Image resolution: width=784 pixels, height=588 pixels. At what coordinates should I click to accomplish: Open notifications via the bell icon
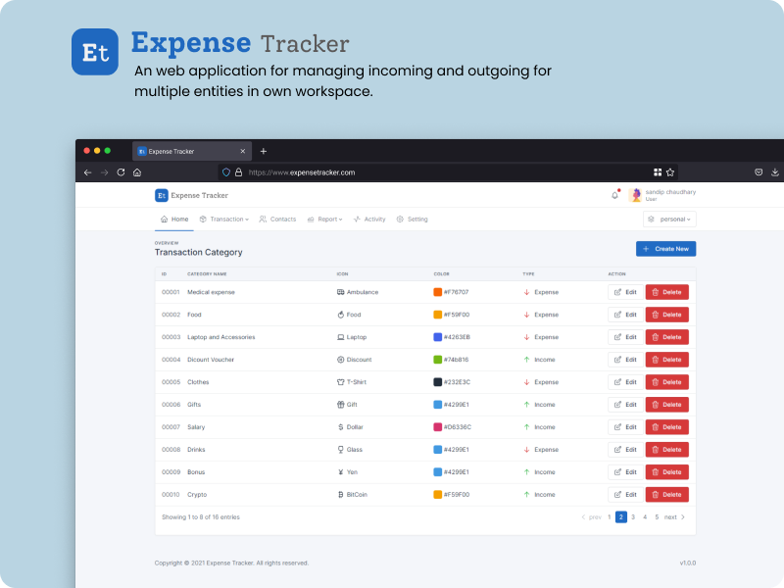(x=612, y=194)
